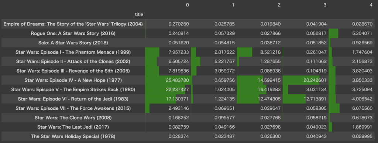Select the 'Solo: A Star Wars Story (2018)' row label

73,43
